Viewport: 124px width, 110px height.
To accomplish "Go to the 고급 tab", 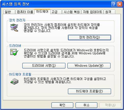I will [x=56, y=12].
